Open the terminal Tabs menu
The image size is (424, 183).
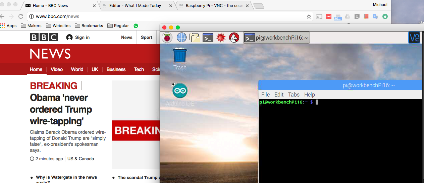294,95
